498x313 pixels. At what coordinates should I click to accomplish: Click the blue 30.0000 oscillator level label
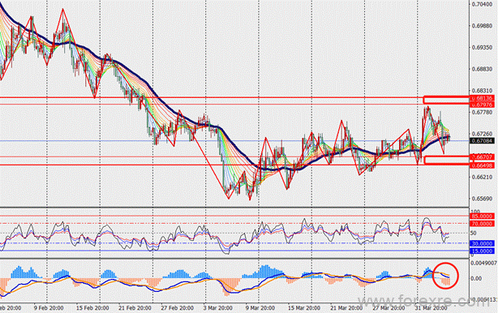coord(482,243)
